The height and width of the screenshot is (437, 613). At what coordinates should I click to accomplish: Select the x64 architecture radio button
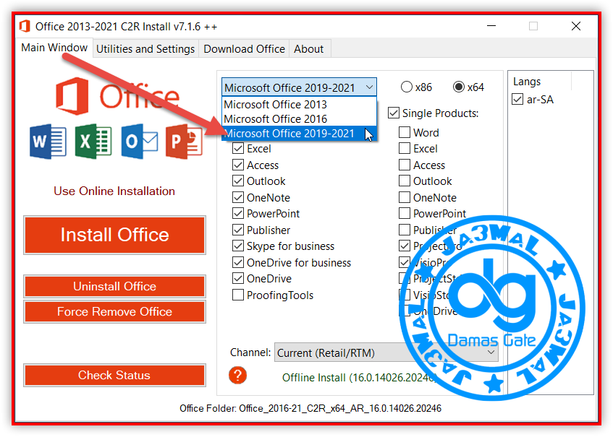click(459, 87)
